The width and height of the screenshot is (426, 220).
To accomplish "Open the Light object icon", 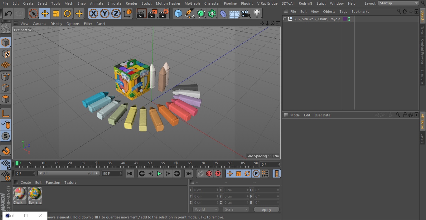I will point(257,13).
